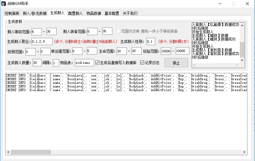Click 幸运值范围 maximum field
Viewport: 255px width, 161px height.
pyautogui.click(x=92, y=51)
